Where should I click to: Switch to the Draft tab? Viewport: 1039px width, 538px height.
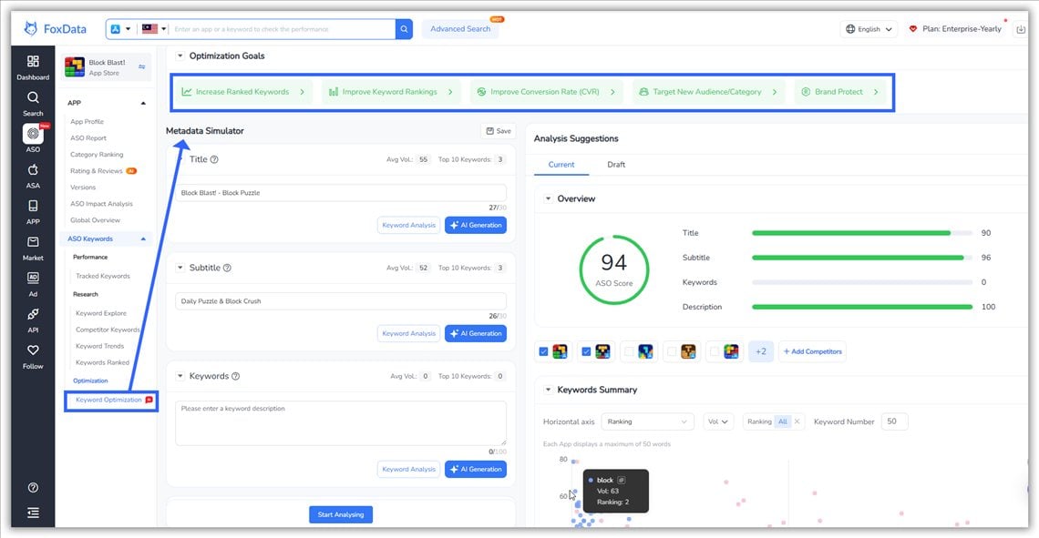click(x=616, y=165)
